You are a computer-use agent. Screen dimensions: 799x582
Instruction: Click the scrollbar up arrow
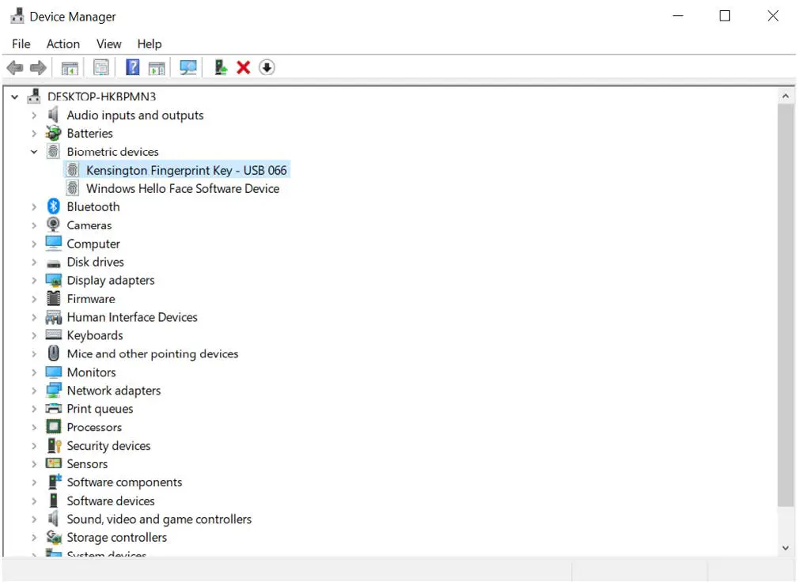pos(786,96)
